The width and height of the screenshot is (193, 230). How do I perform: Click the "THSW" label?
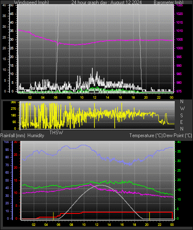coord(56,133)
